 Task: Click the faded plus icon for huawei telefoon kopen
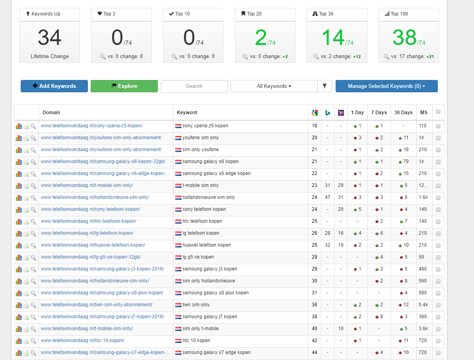click(26, 246)
